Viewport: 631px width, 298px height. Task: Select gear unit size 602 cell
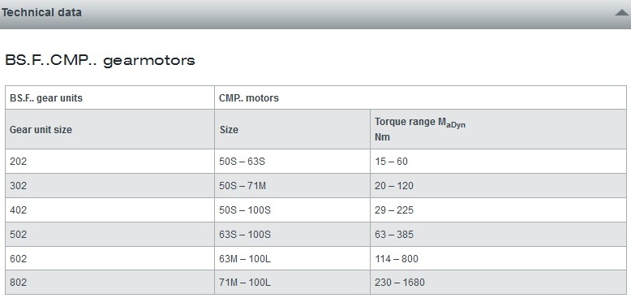[109, 258]
